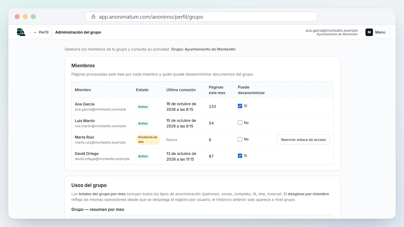Click the page count 87
The height and width of the screenshot is (227, 404).
click(211, 156)
